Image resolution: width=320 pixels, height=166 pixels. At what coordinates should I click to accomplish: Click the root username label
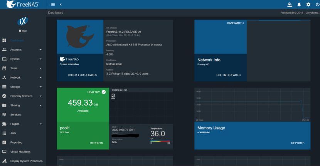pos(24,31)
